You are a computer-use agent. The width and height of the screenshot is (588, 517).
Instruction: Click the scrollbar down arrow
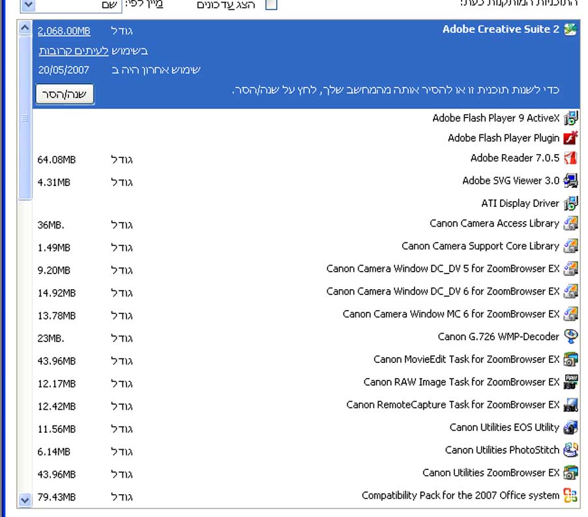point(25,500)
